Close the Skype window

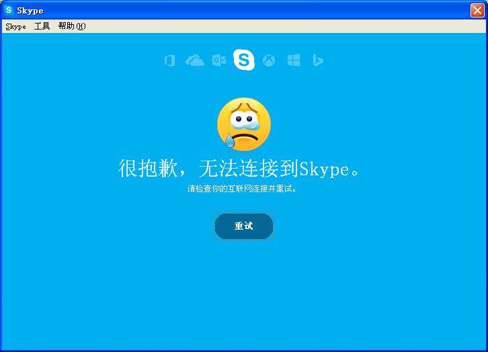coord(477,10)
